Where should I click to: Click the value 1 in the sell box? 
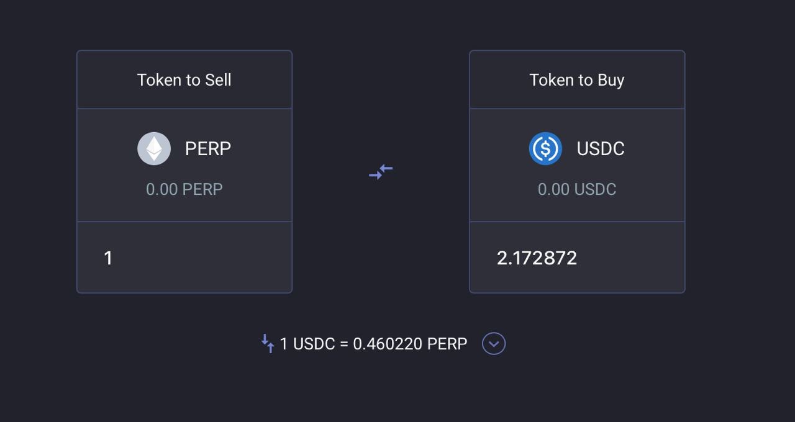[x=108, y=258]
